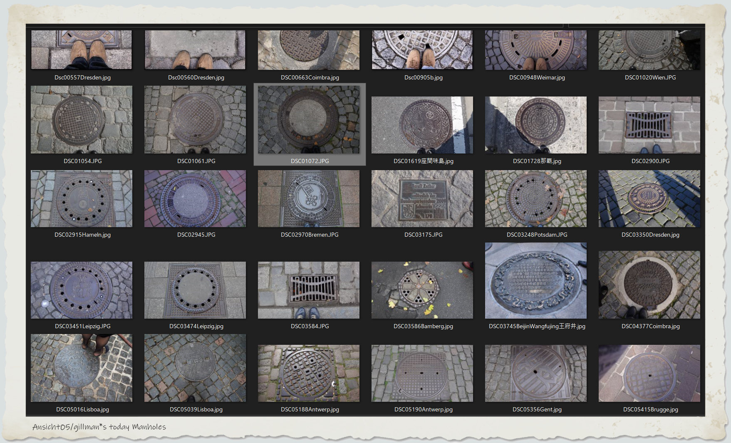Click file name 'DSC05356Gent.jpg'
Screen dimensions: 731x443
coord(537,409)
